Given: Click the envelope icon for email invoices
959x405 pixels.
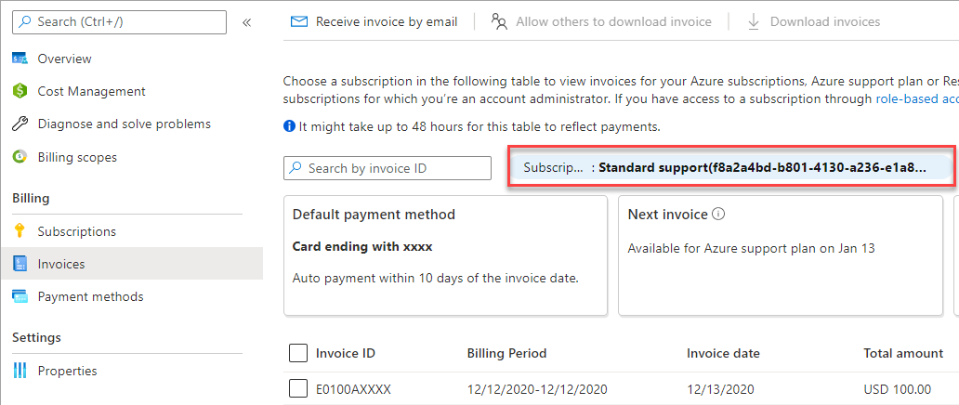Looking at the screenshot, I should (299, 21).
